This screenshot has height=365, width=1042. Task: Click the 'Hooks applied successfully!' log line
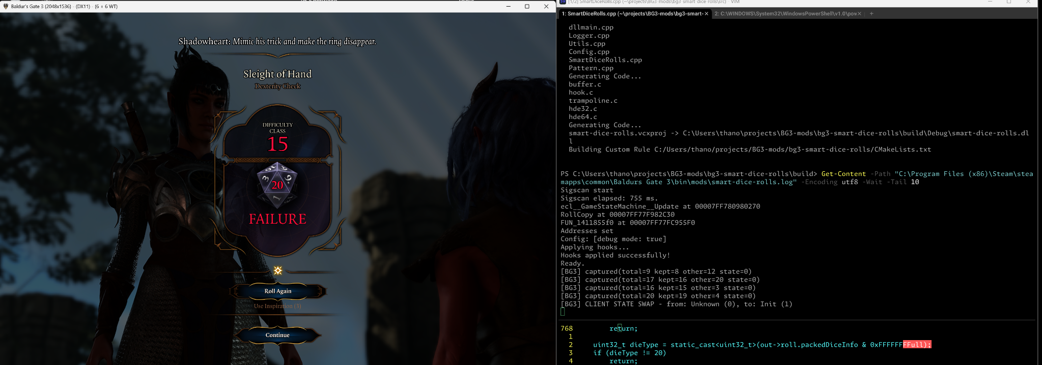tap(615, 255)
